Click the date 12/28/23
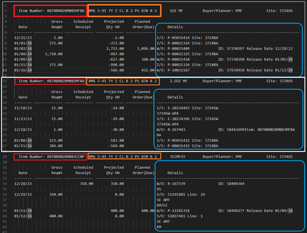307x233 pixels. (23, 184)
